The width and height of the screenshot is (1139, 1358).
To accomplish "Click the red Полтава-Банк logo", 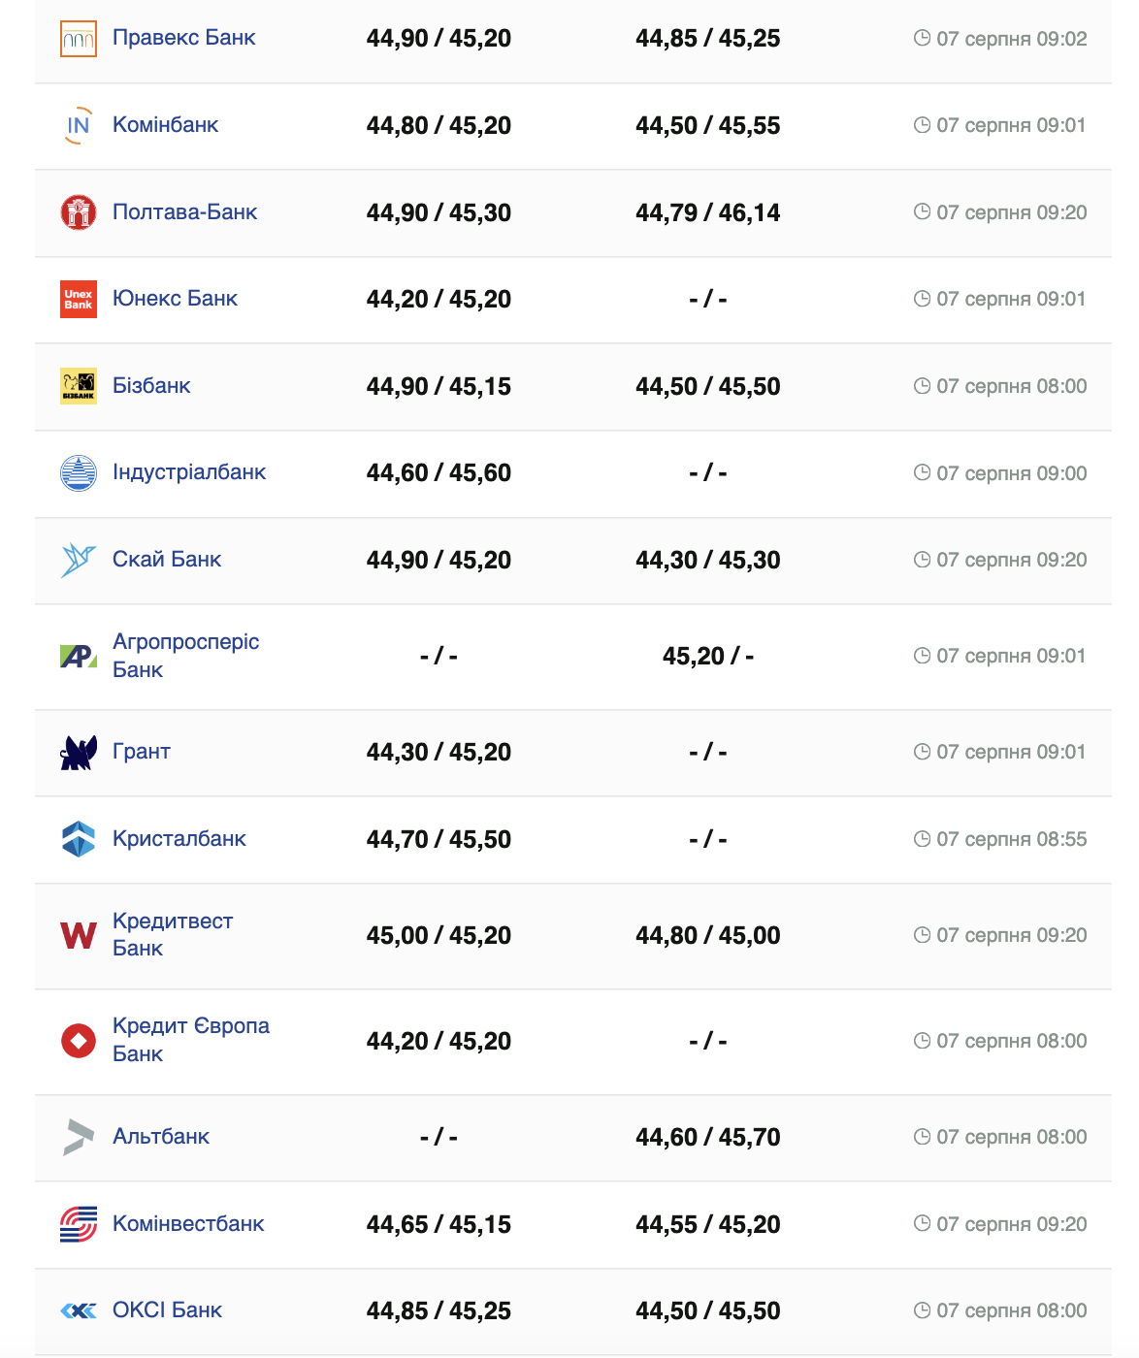I will (79, 212).
